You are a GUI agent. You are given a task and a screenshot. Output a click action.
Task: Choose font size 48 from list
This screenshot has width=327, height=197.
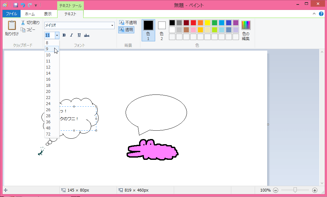point(52,128)
